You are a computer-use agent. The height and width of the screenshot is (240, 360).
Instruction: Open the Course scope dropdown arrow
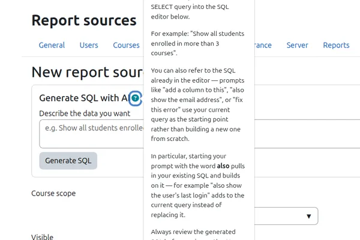(309, 216)
